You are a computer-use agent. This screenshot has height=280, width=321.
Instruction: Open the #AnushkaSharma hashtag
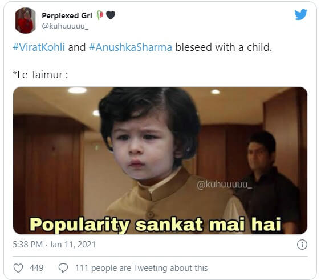click(131, 47)
